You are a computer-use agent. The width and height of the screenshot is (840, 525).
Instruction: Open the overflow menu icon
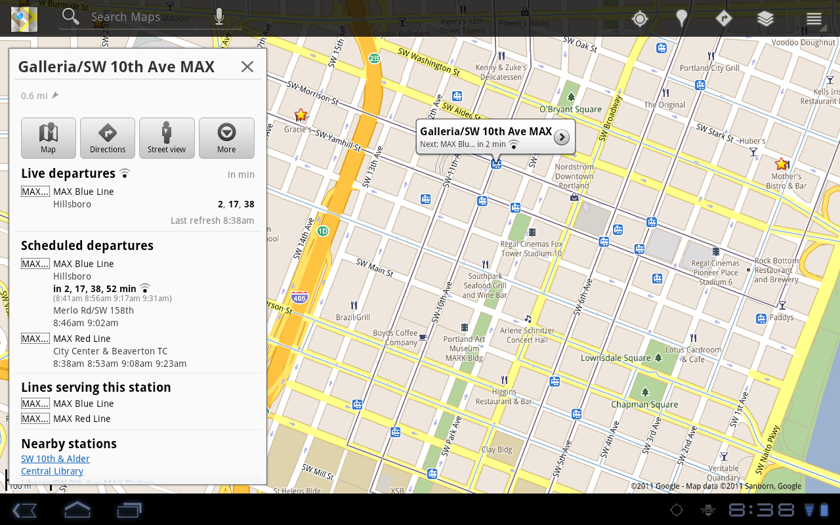tap(814, 18)
